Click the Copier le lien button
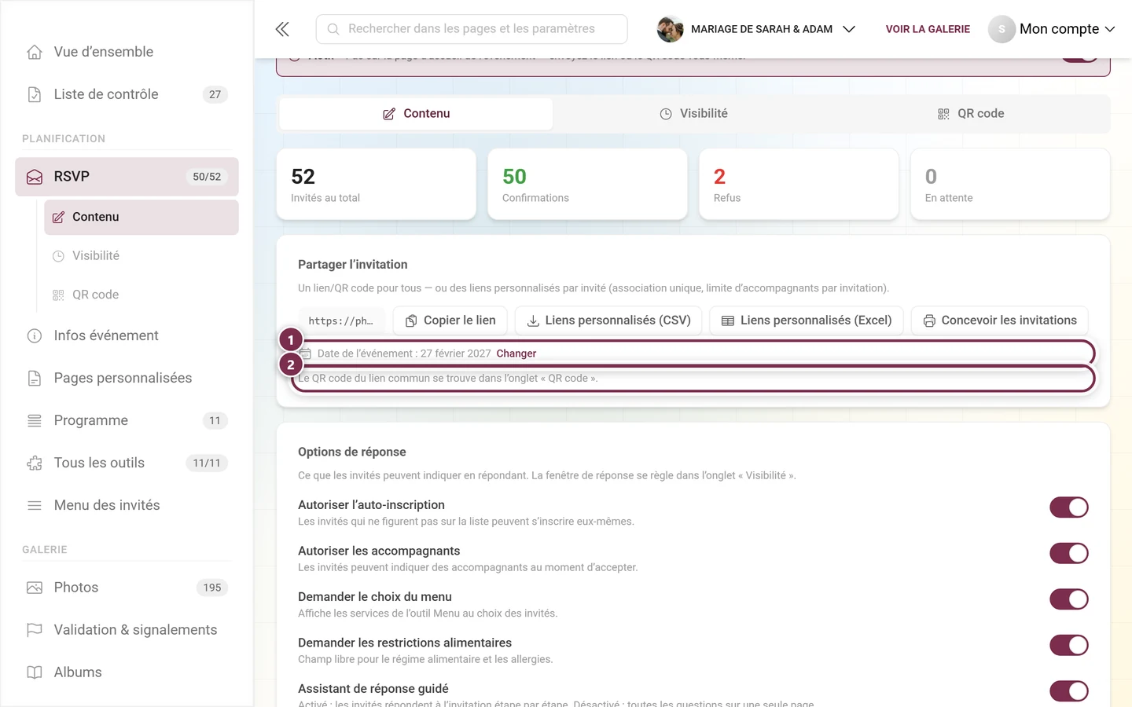The height and width of the screenshot is (707, 1132). coord(450,321)
